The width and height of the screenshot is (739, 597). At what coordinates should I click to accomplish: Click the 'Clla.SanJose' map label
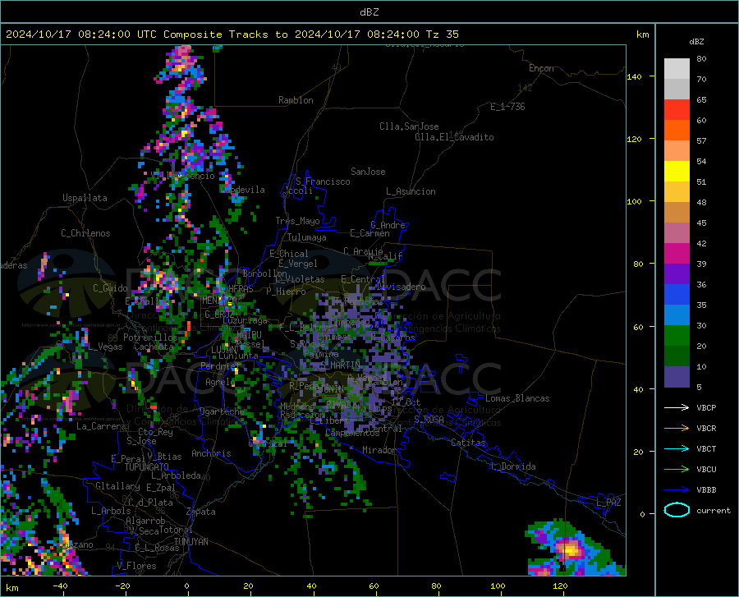coord(409,126)
